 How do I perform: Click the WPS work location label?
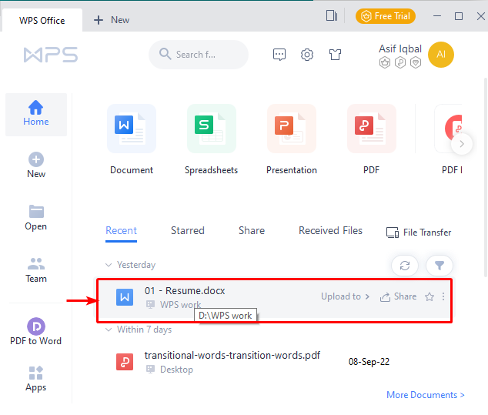point(181,304)
